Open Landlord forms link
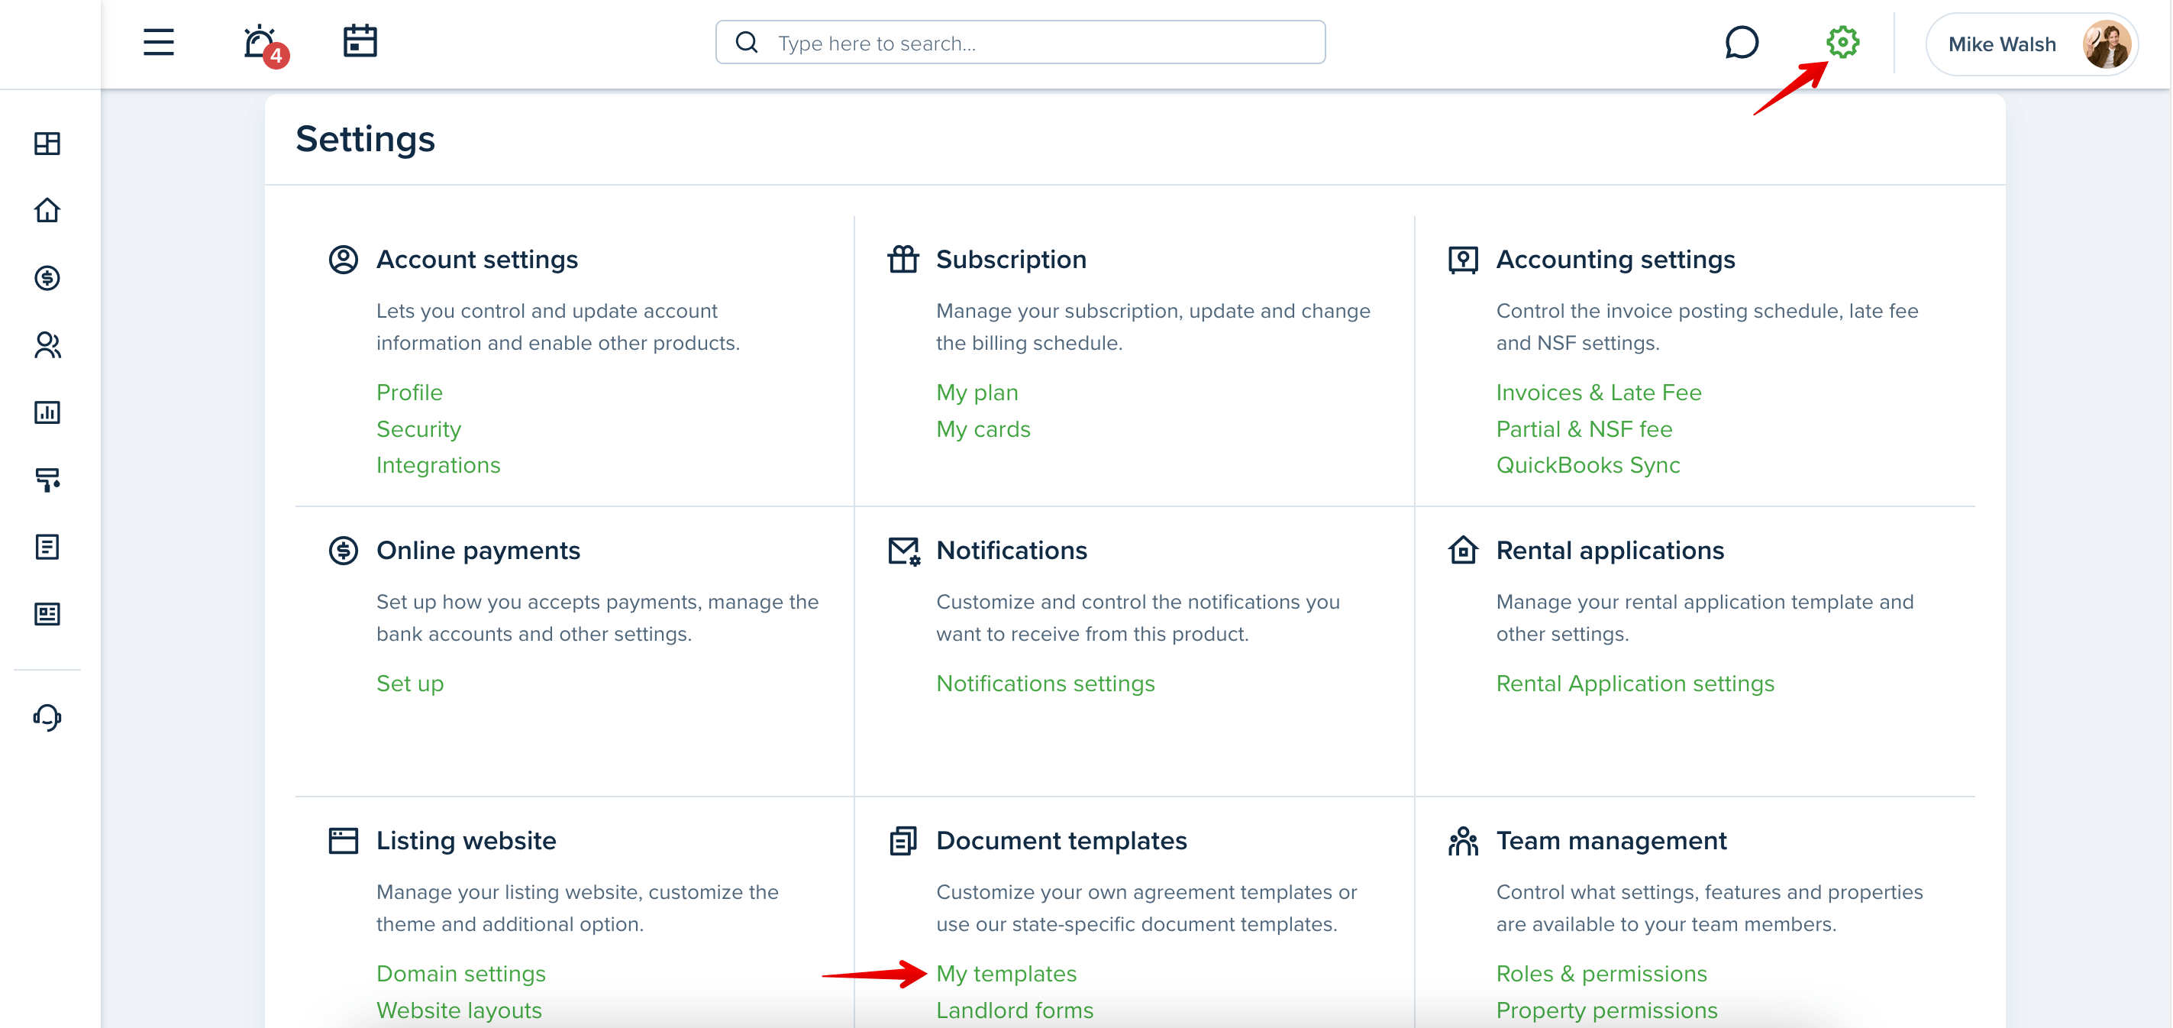 tap(1015, 1010)
